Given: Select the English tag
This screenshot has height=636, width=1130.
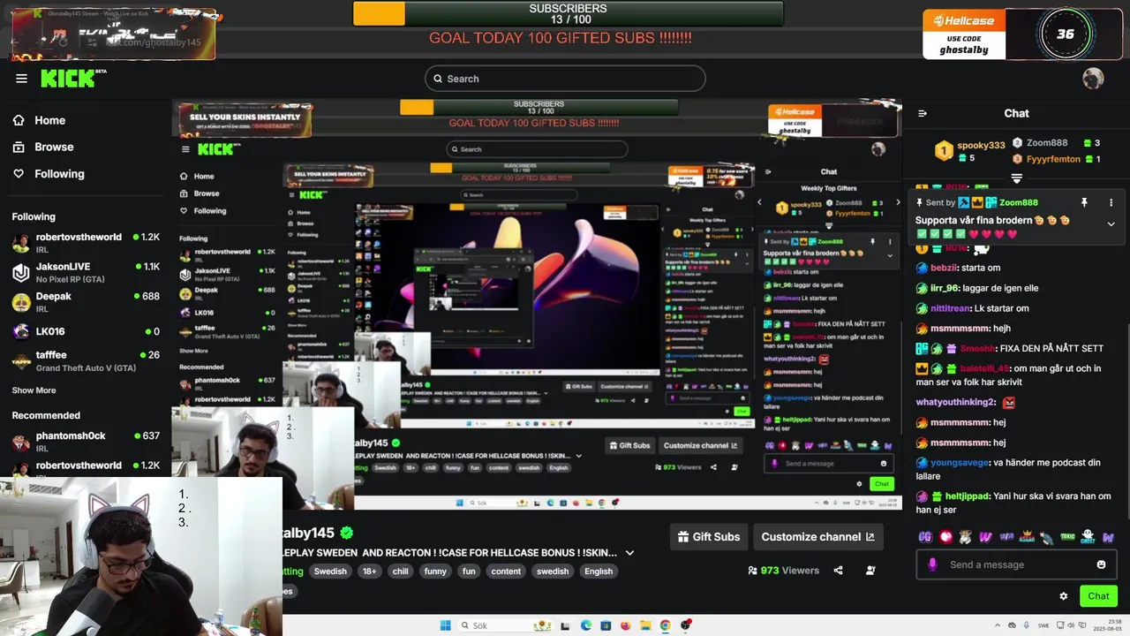Looking at the screenshot, I should (598, 572).
